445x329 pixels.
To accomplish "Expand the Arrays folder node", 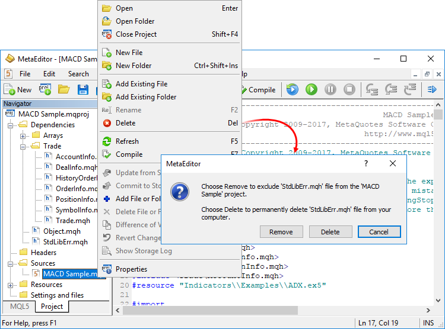I will click(23, 136).
